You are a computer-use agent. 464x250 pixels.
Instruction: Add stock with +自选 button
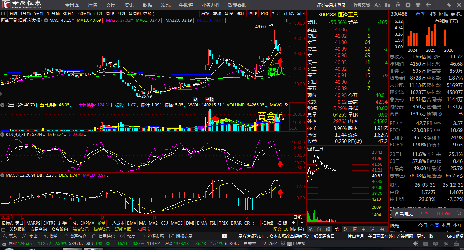tap(288, 14)
